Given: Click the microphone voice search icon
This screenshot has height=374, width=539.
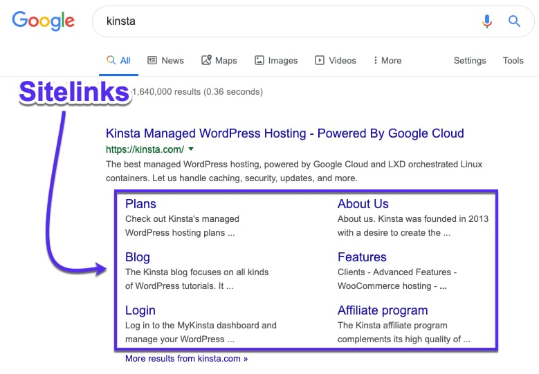Looking at the screenshot, I should (x=487, y=21).
